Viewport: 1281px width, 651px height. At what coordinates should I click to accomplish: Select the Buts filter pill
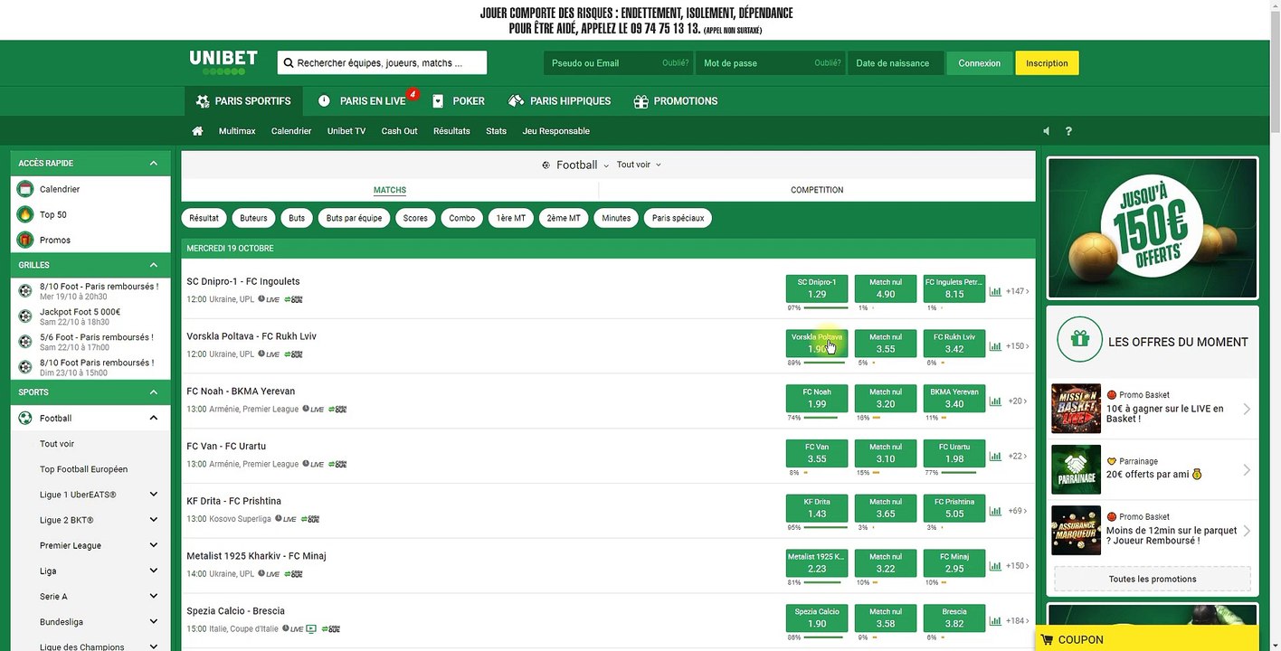297,218
